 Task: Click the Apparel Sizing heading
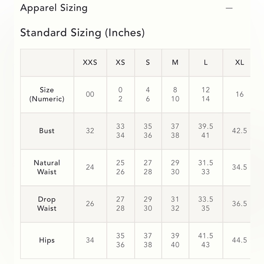[54, 8]
